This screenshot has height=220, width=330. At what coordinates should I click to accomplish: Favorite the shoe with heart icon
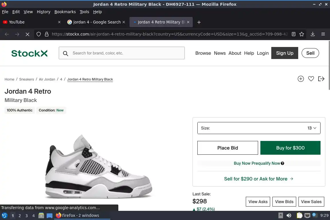pos(311,79)
